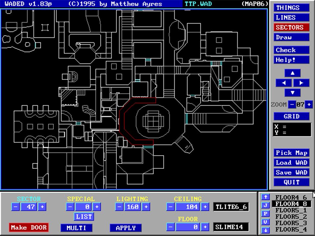Open the special types LIST
The height and width of the screenshot is (236, 315).
84,217
